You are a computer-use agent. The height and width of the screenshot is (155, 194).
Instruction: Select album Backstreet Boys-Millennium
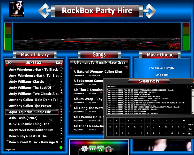pyautogui.click(x=31, y=130)
